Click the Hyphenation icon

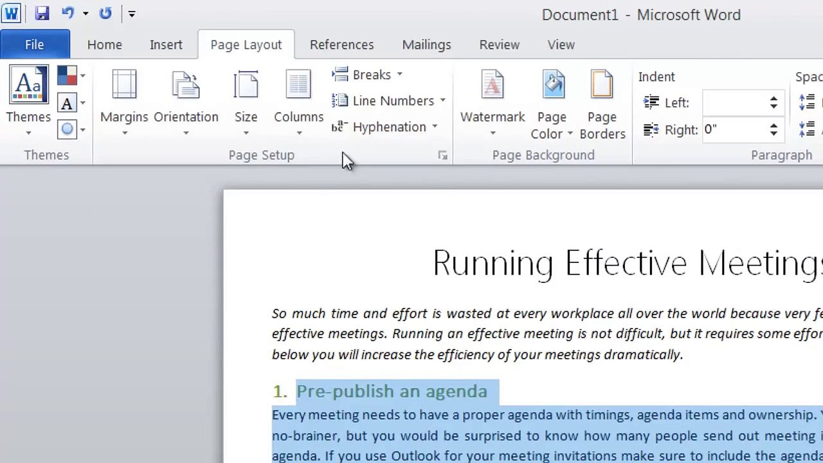point(340,127)
